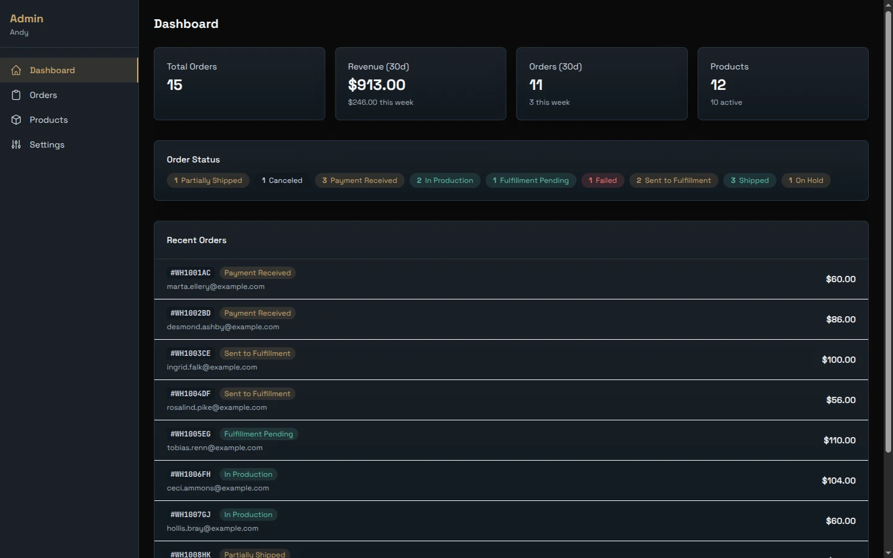Click Fulfillment Pending badge on #WH1005EG
893x558 pixels.
point(259,434)
